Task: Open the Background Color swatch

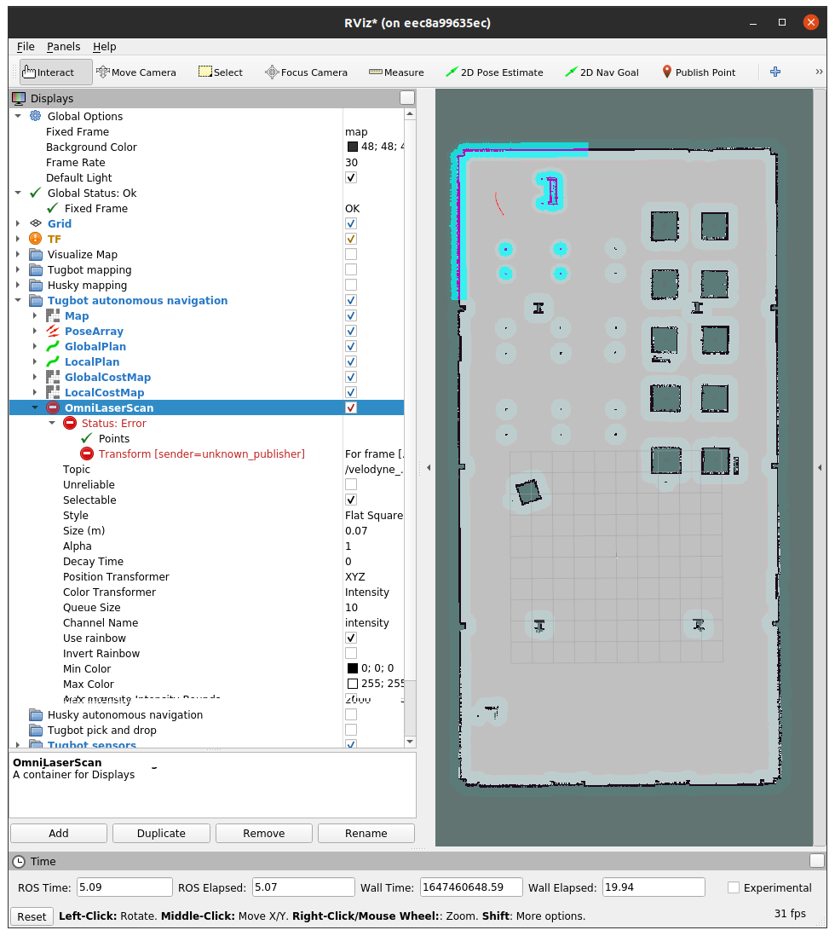Action: point(352,147)
